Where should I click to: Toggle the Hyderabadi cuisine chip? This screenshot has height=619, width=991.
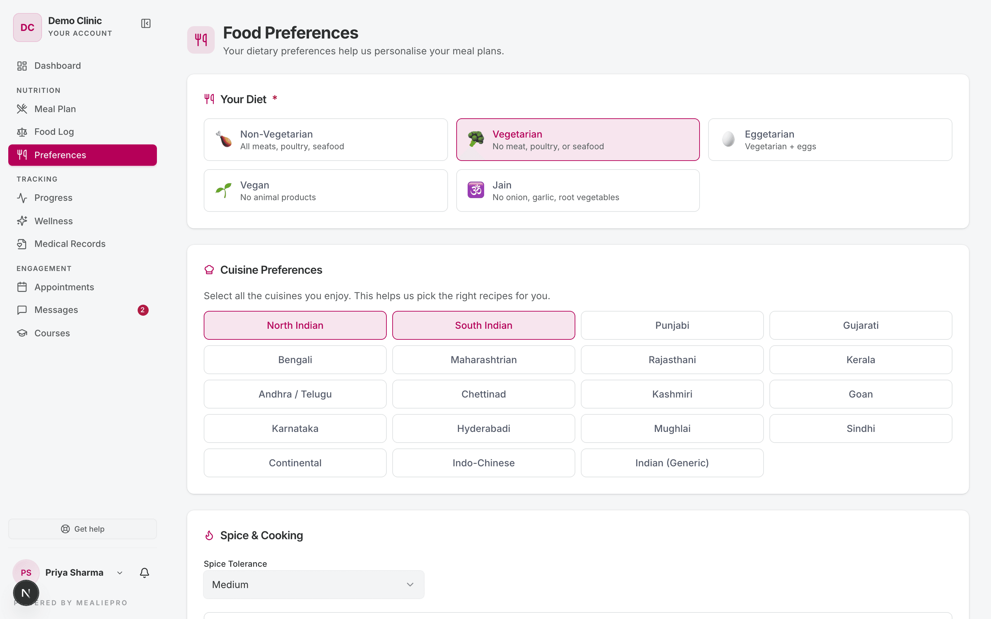[483, 428]
